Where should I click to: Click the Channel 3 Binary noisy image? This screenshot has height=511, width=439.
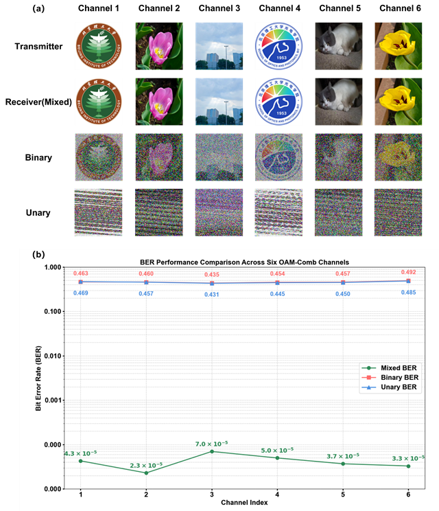tap(219, 157)
